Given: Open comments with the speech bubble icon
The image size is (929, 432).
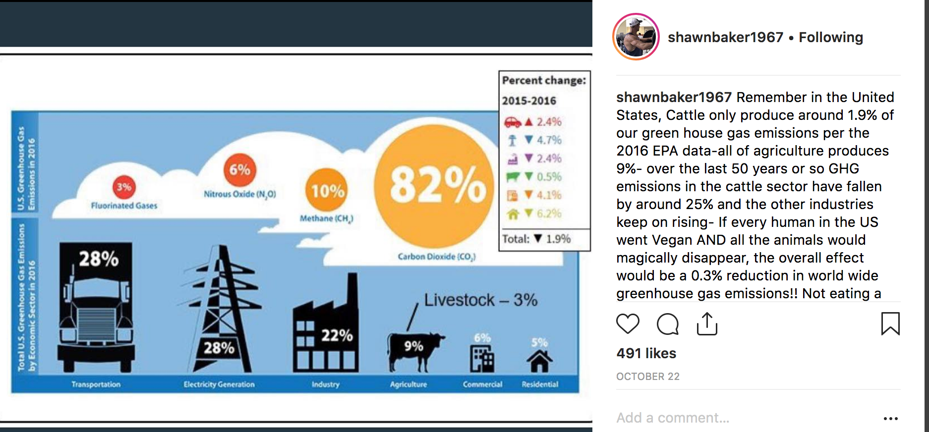Looking at the screenshot, I should click(668, 324).
